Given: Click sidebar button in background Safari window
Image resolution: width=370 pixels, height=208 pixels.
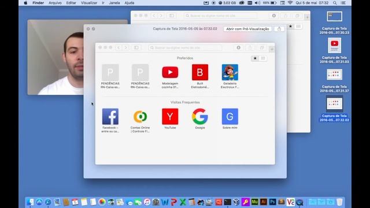Looking at the screenshot, I should 172,16.
